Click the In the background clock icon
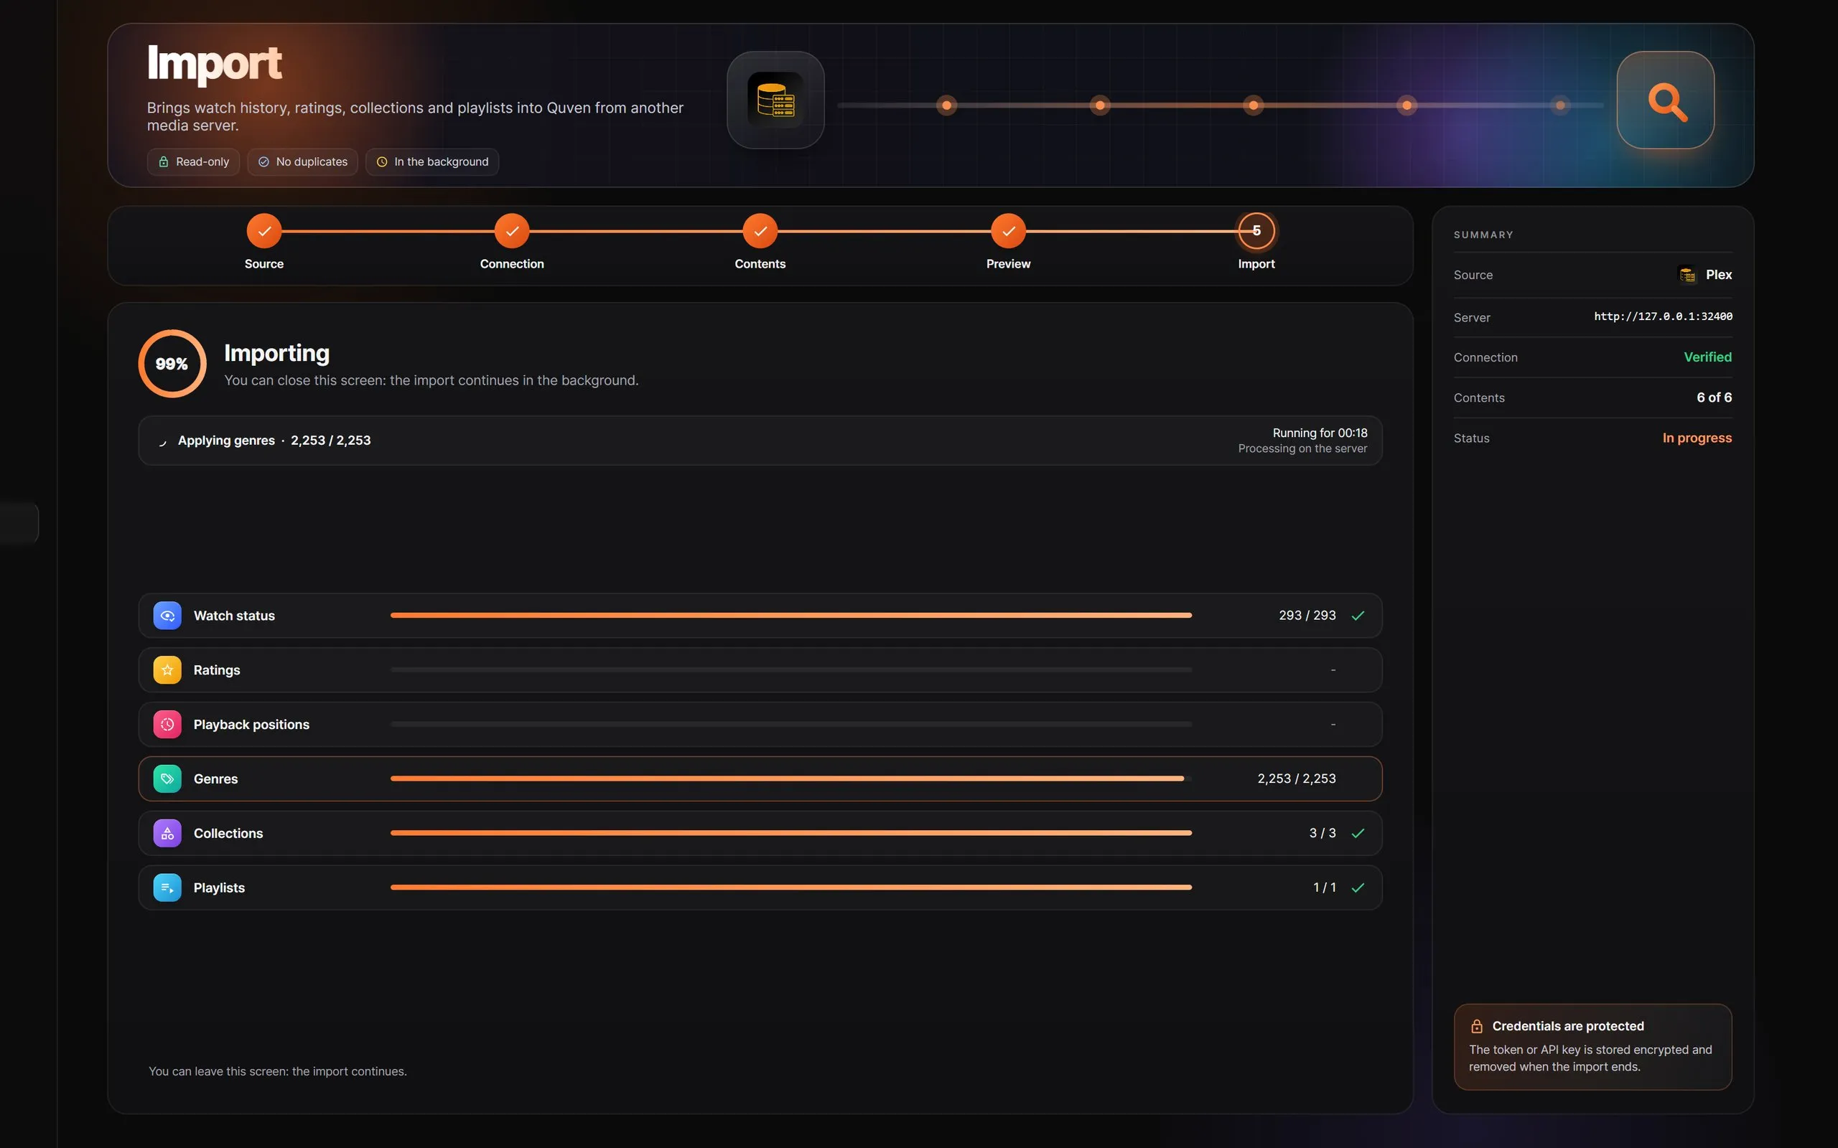The height and width of the screenshot is (1148, 1838). [x=382, y=161]
